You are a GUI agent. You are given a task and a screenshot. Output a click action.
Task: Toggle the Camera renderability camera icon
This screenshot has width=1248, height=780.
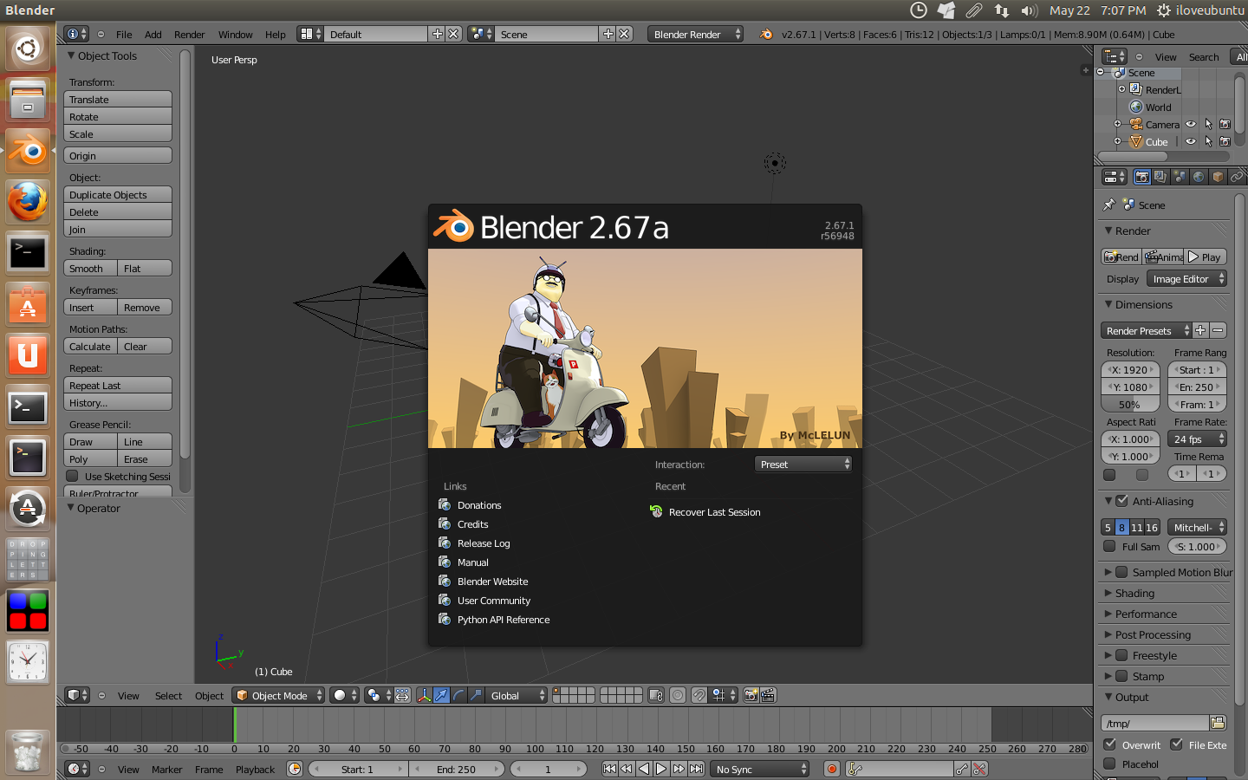1225,124
